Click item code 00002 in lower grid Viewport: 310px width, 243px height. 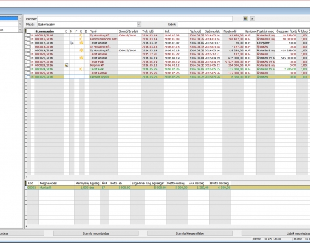(x=32, y=188)
